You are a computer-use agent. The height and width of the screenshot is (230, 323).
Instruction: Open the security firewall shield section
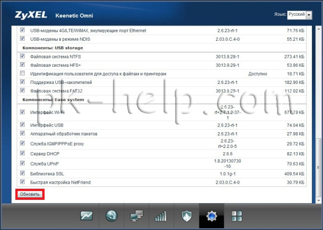tap(187, 216)
